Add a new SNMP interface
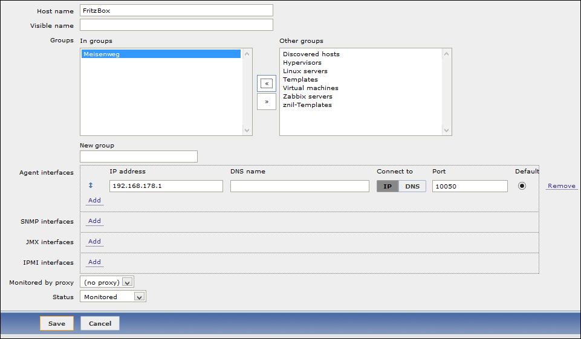The width and height of the screenshot is (581, 339). click(94, 221)
